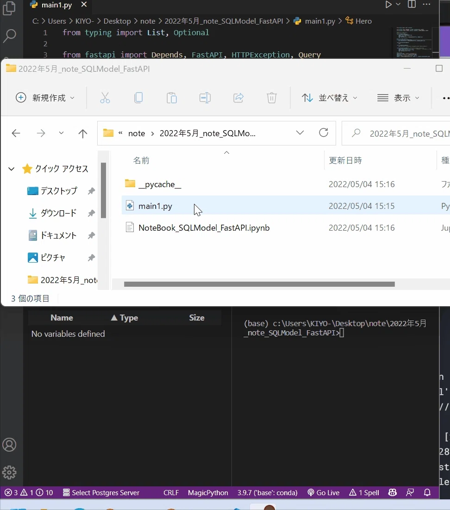The height and width of the screenshot is (510, 450).
Task: Close the main1.py editor tab
Action: (x=84, y=5)
